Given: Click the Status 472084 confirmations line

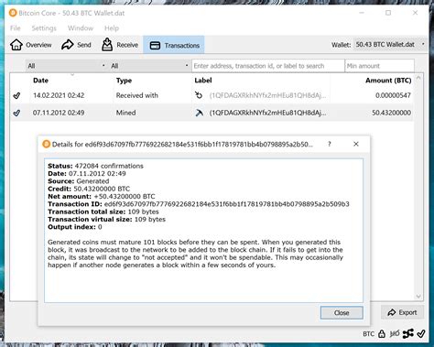Looking at the screenshot, I should pyautogui.click(x=95, y=166).
